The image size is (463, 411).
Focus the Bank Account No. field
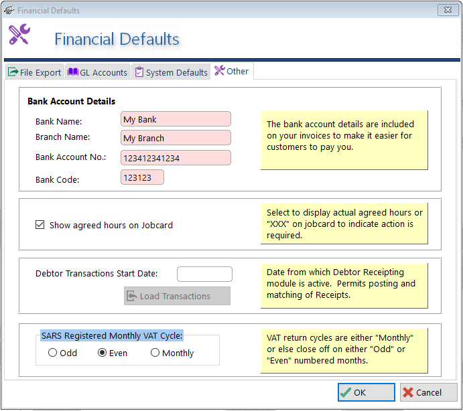click(x=176, y=158)
